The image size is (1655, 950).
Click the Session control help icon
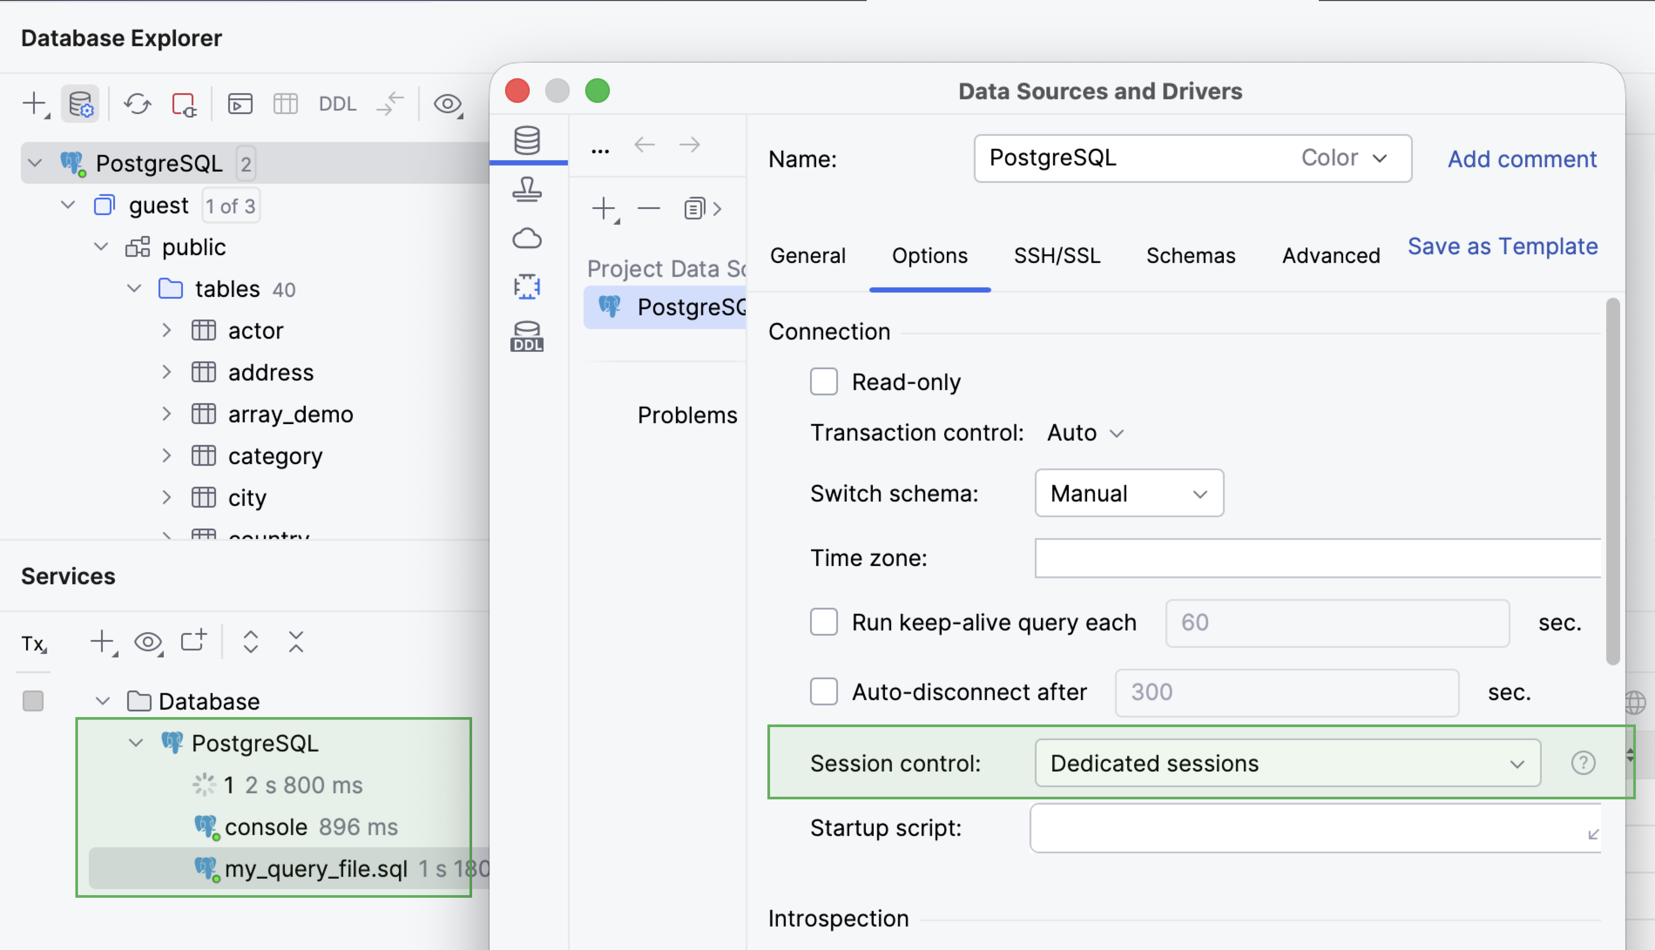[x=1583, y=762]
